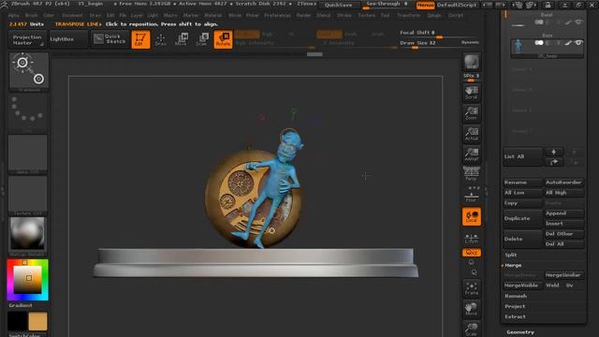
Task: Select the black secondary color swatch
Action: (x=17, y=321)
